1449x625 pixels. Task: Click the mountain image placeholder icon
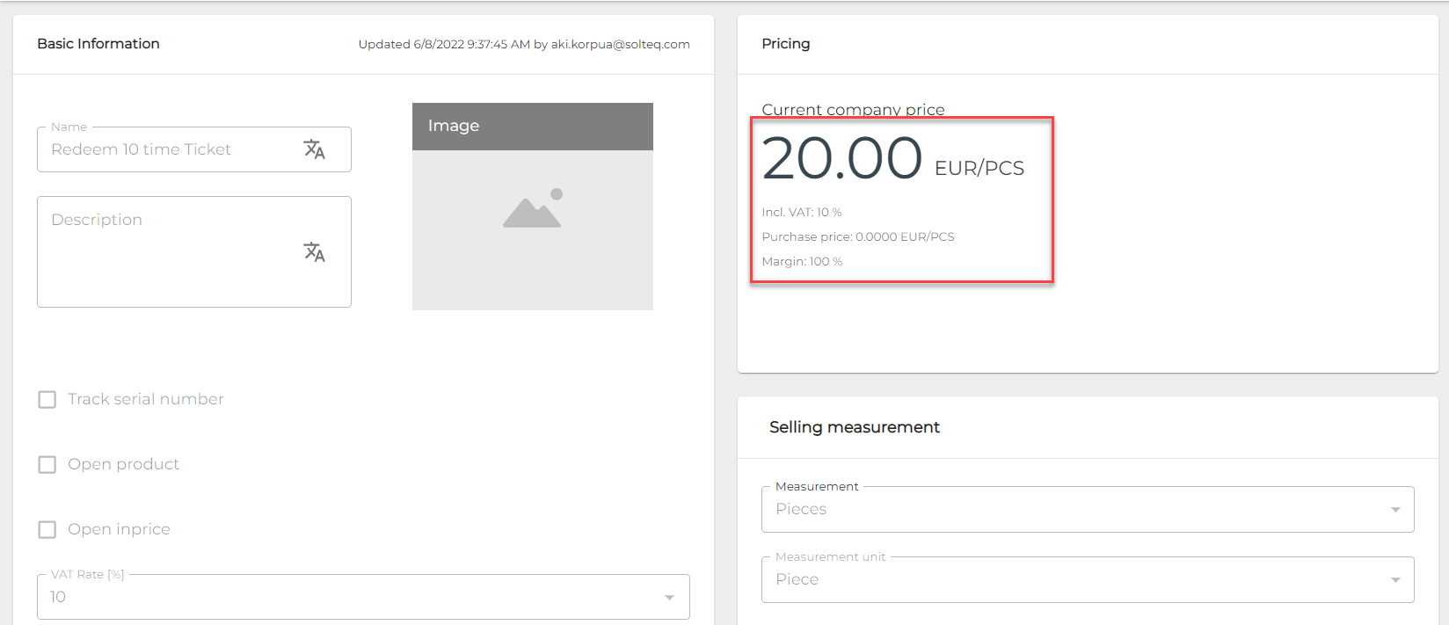point(533,209)
